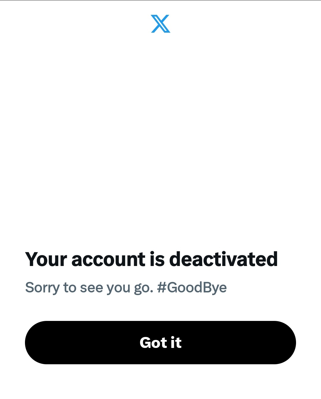Click the blue X logo
Image resolution: width=321 pixels, height=399 pixels.
pyautogui.click(x=160, y=24)
